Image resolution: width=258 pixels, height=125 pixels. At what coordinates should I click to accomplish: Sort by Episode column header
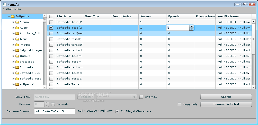coord(180,16)
